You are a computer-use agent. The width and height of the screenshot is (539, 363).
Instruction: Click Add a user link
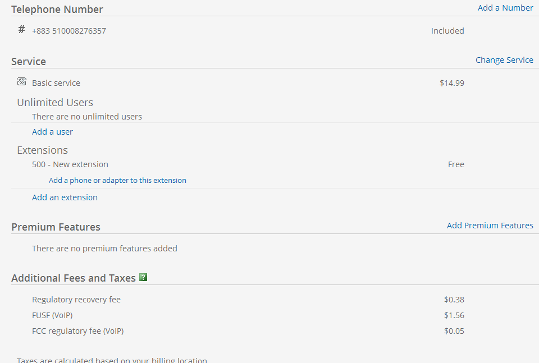pos(52,132)
